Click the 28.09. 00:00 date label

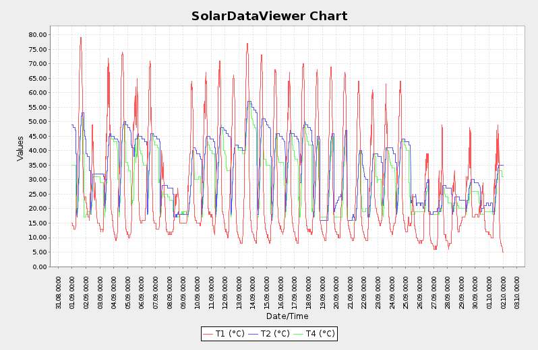click(448, 293)
